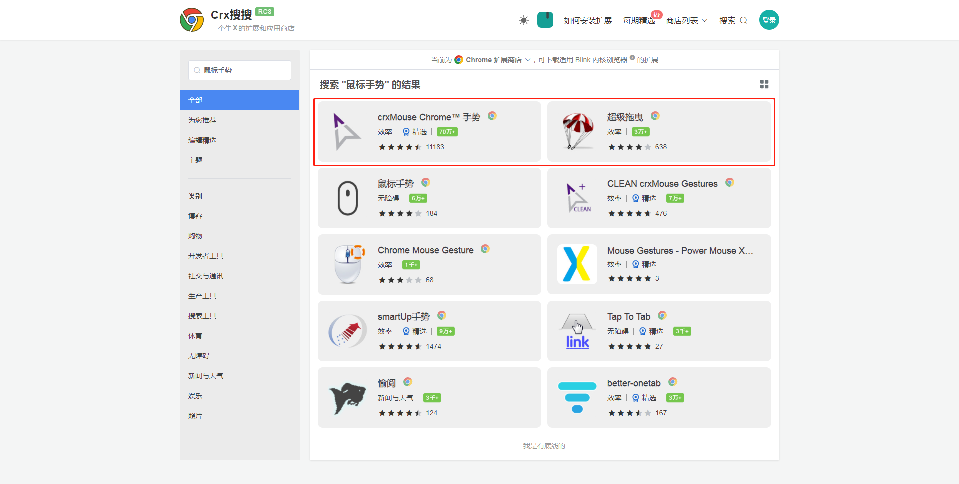This screenshot has height=484, width=959.
Task: Click the 登录 login button
Action: tap(769, 20)
